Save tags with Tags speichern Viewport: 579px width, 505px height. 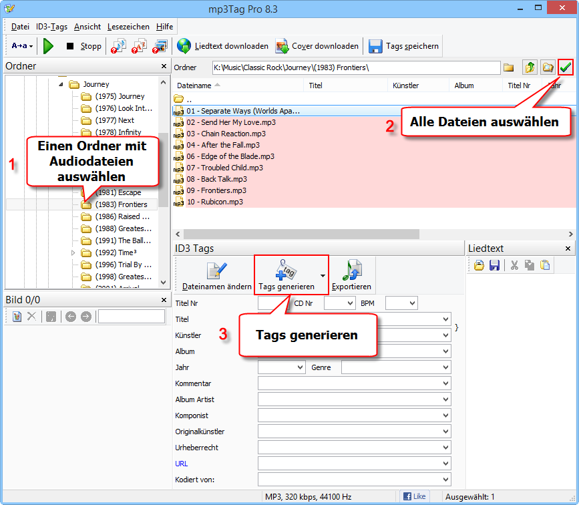point(404,46)
